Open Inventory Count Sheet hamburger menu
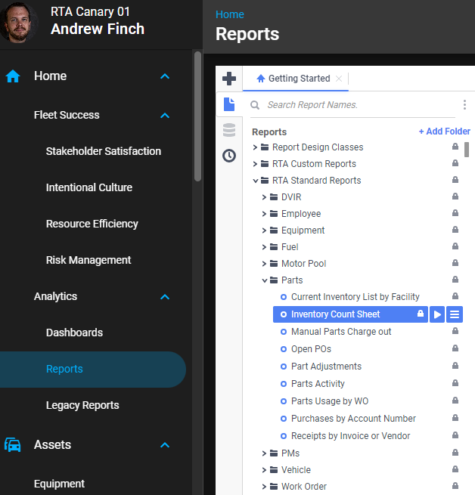The height and width of the screenshot is (495, 475). pyautogui.click(x=454, y=314)
